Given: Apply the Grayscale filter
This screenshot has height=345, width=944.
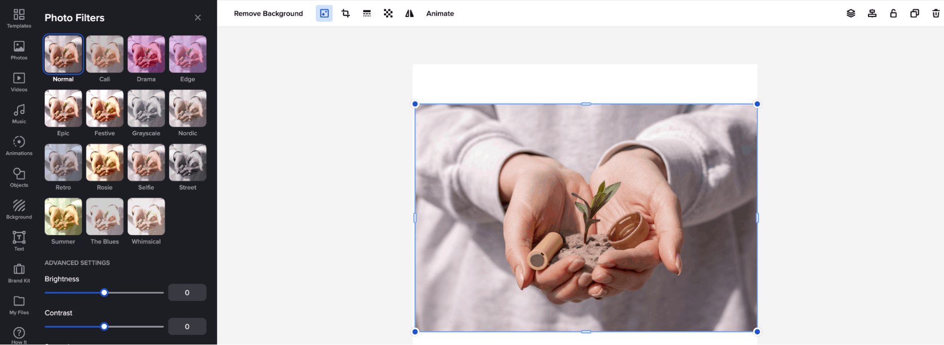Looking at the screenshot, I should 146,108.
